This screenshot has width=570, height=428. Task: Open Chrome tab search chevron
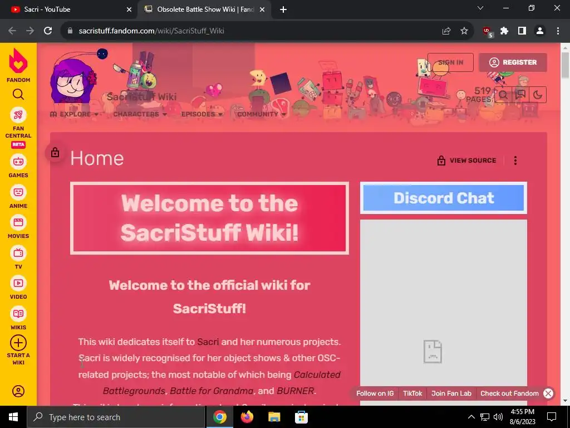coord(480,8)
